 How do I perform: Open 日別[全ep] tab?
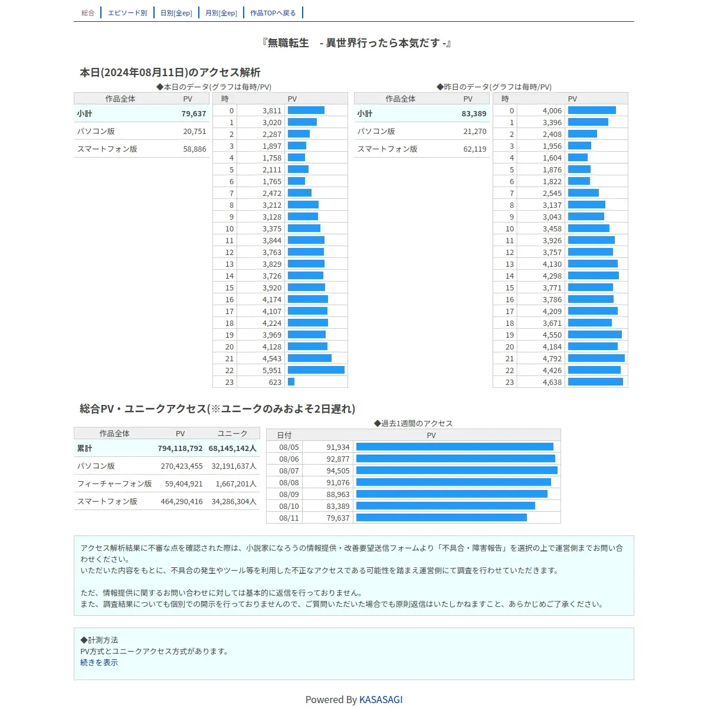[x=176, y=13]
